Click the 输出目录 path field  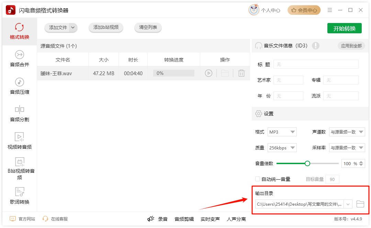(x=300, y=204)
